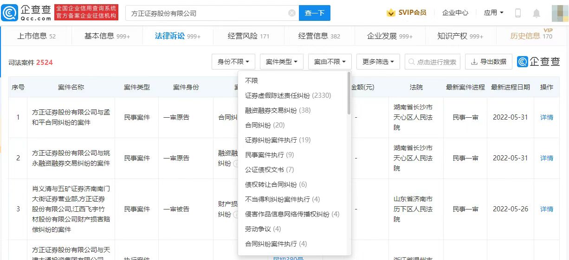The image size is (569, 260).
Task: Click the SVIP membership crown icon
Action: pos(391,13)
